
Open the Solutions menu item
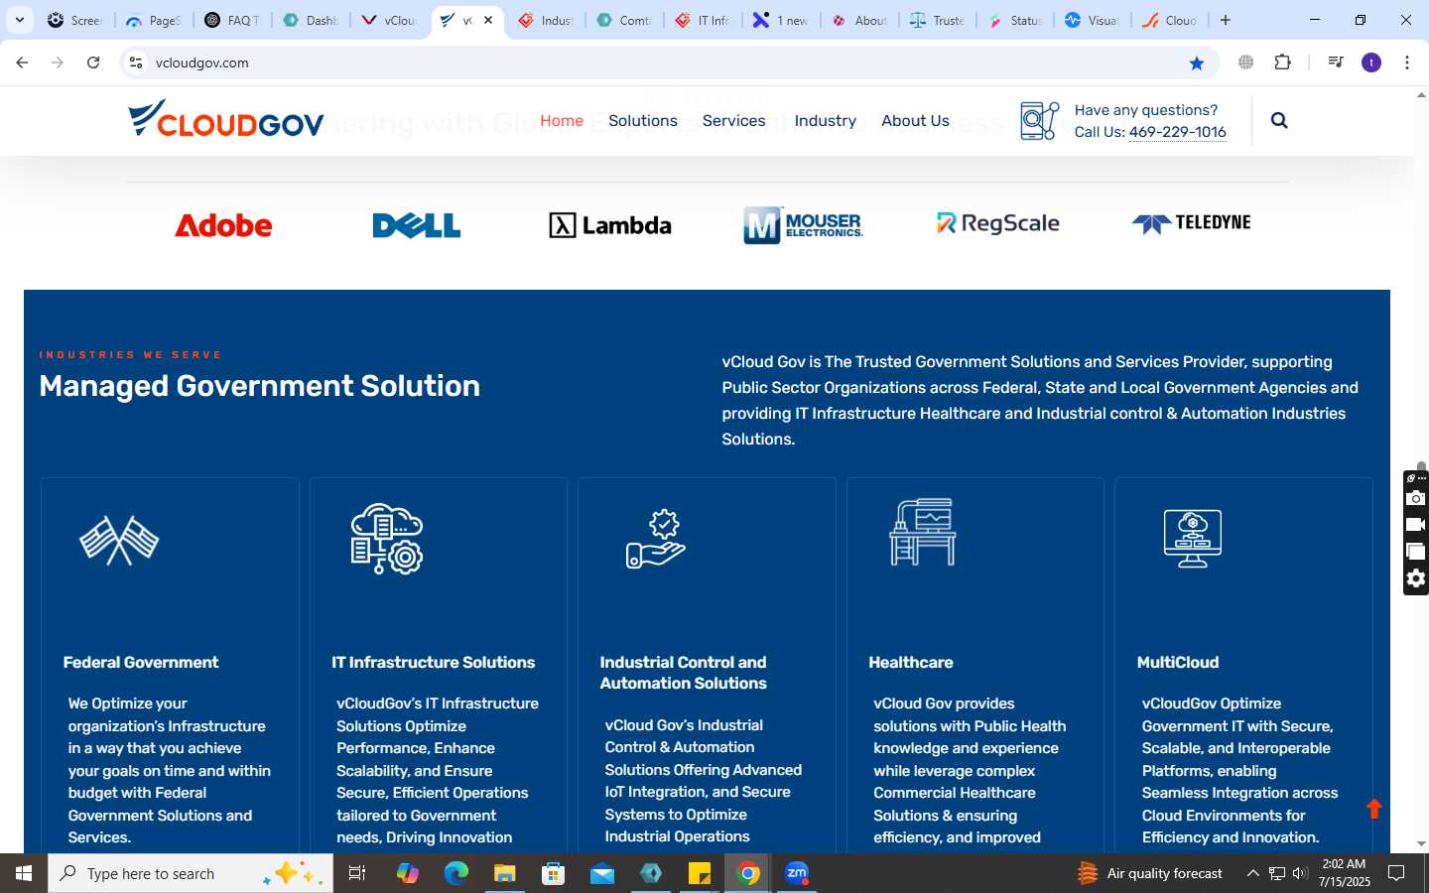pyautogui.click(x=643, y=120)
